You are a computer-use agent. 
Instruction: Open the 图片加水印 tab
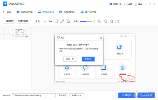click(x=88, y=12)
